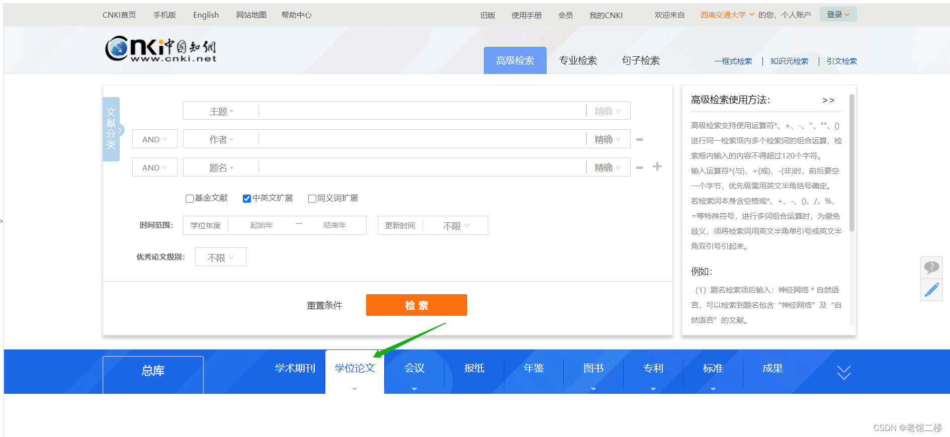The width and height of the screenshot is (950, 437).
Task: Uncheck the 中英文扩展 checkbox
Action: 247,199
